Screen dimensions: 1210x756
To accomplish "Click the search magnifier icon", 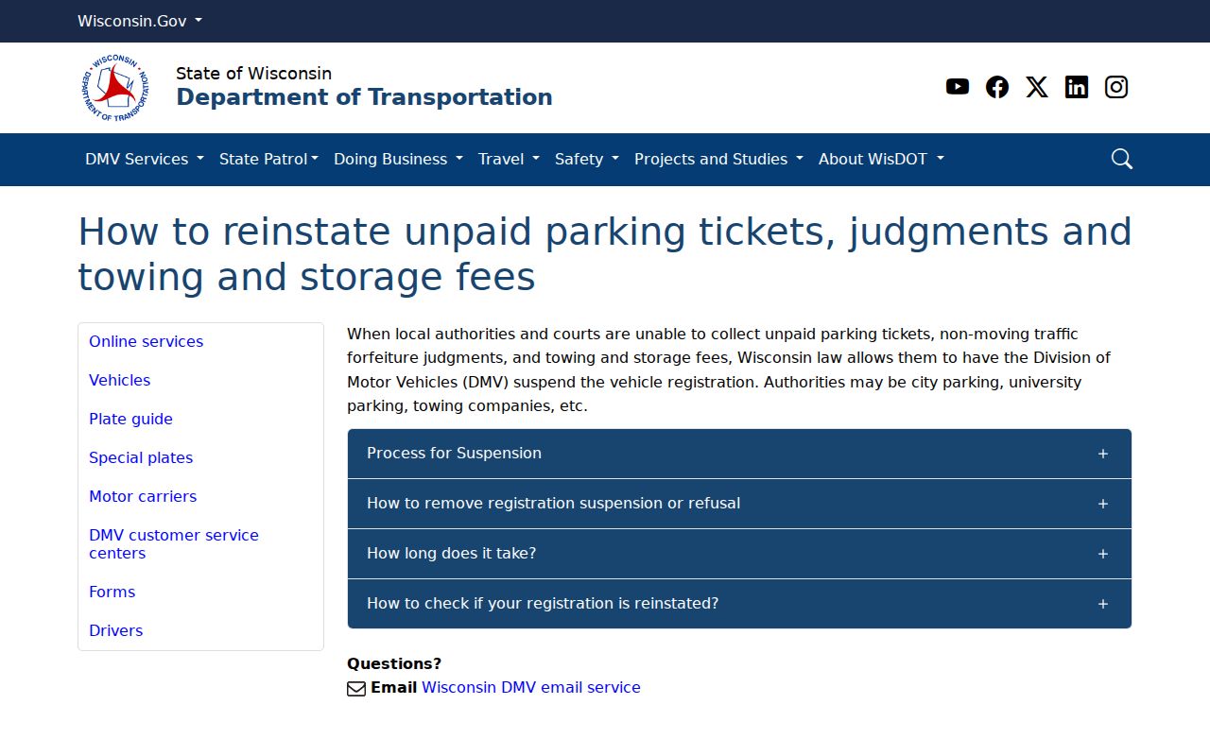I will (1122, 159).
